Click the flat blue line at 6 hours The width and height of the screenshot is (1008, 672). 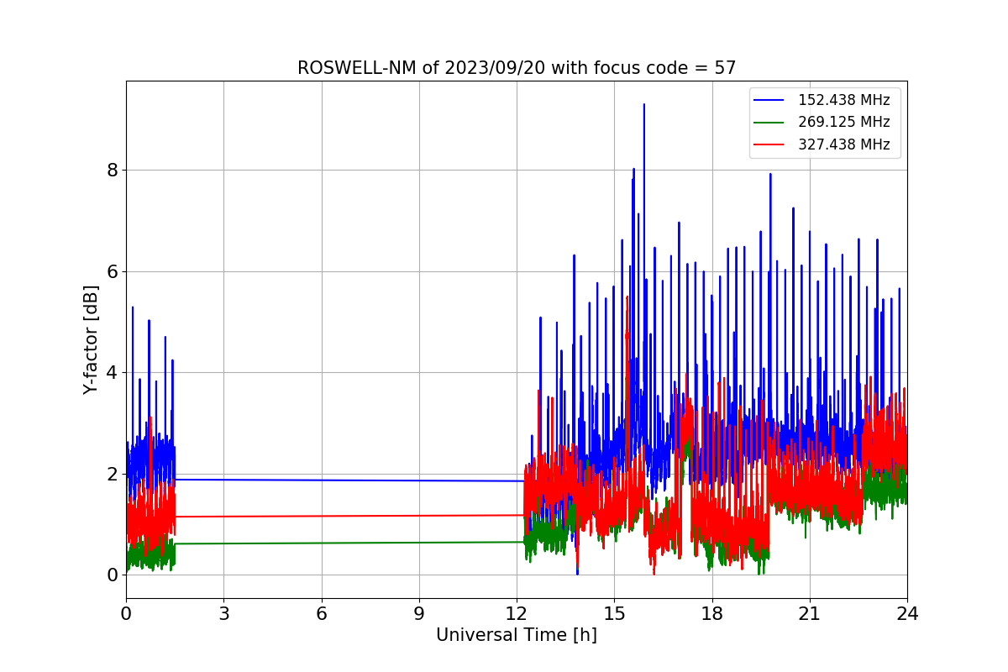pyautogui.click(x=322, y=480)
